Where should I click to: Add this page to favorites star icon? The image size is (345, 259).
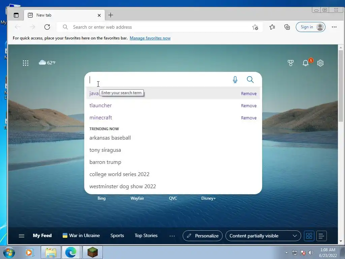(x=255, y=27)
